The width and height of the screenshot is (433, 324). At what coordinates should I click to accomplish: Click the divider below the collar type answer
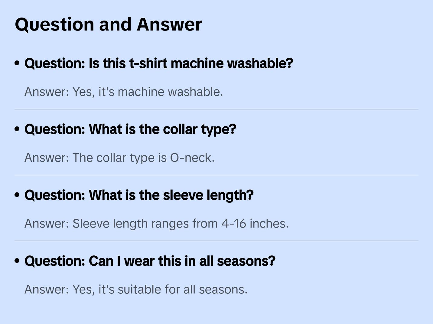point(217,175)
